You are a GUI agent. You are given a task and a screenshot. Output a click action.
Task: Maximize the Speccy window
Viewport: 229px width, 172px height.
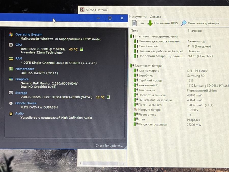tap(110, 18)
